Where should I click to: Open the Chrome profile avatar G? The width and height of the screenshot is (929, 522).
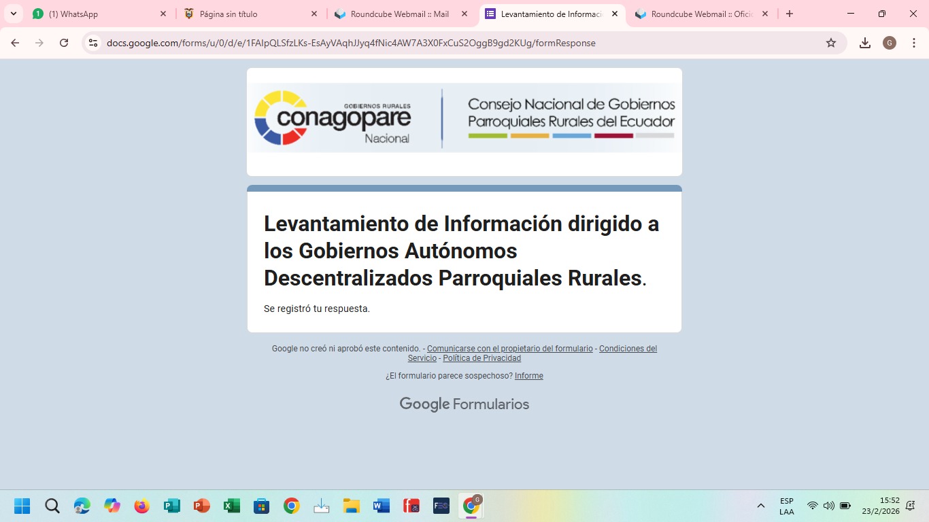coord(889,43)
